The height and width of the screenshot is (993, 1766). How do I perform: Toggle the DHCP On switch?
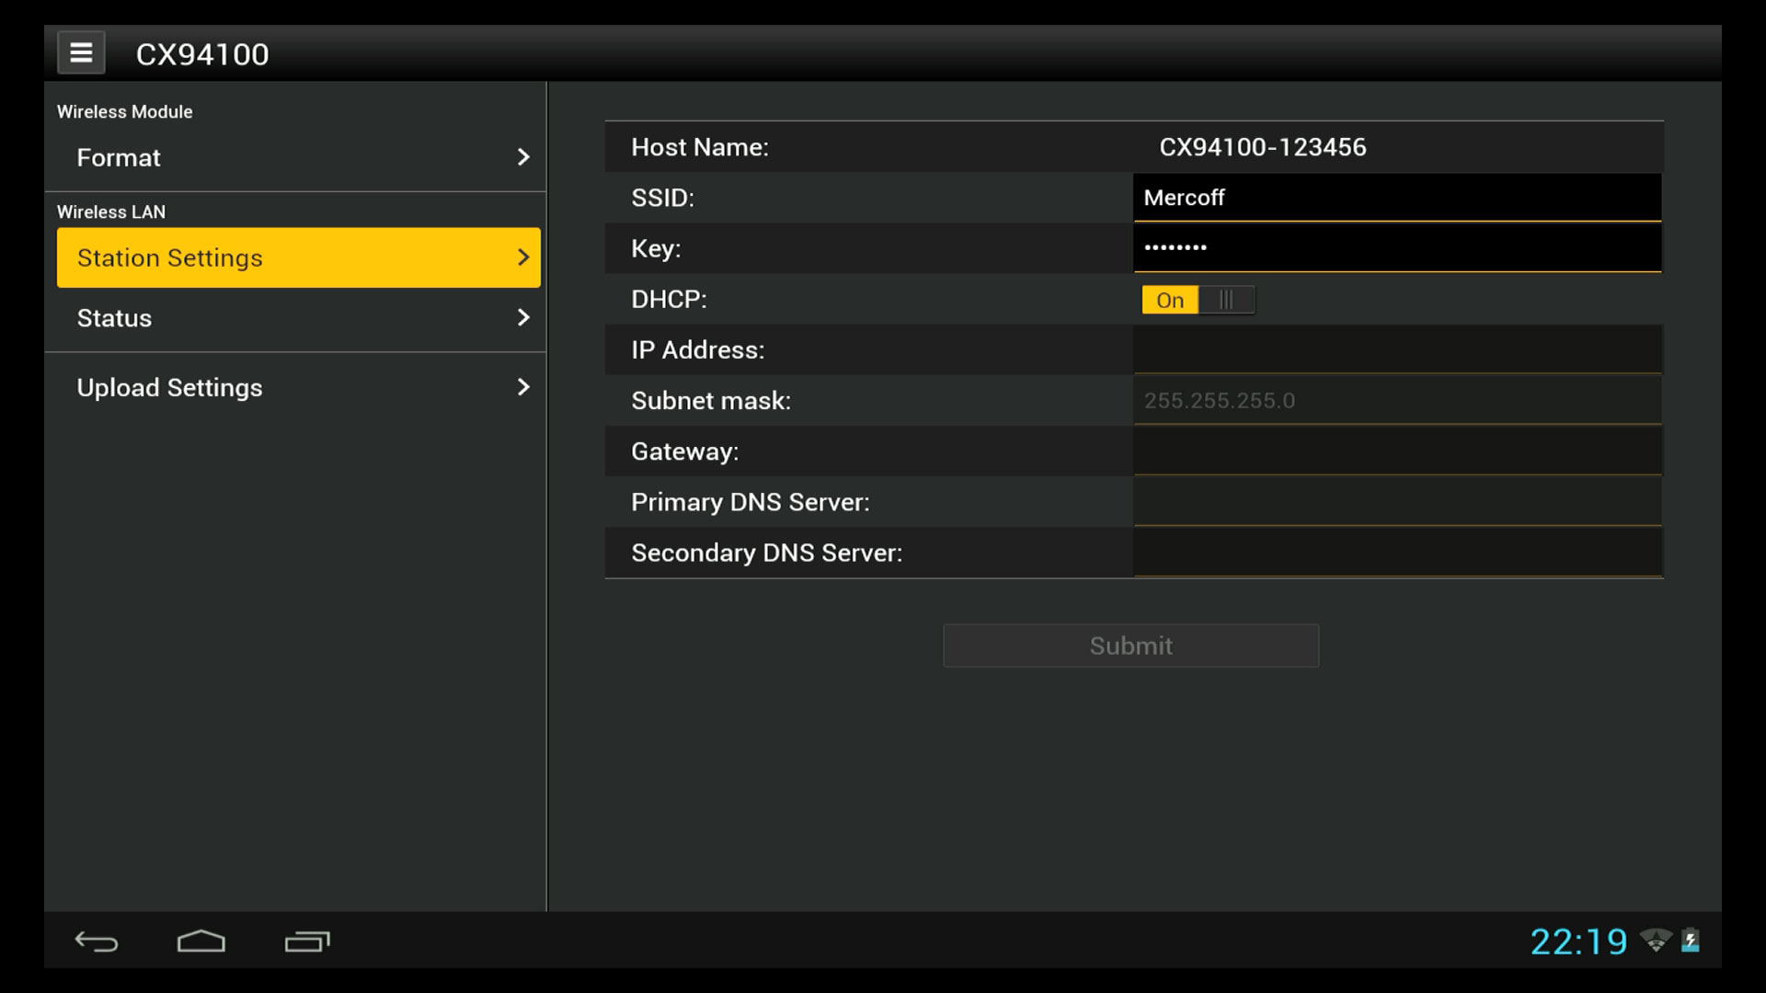(x=1198, y=300)
